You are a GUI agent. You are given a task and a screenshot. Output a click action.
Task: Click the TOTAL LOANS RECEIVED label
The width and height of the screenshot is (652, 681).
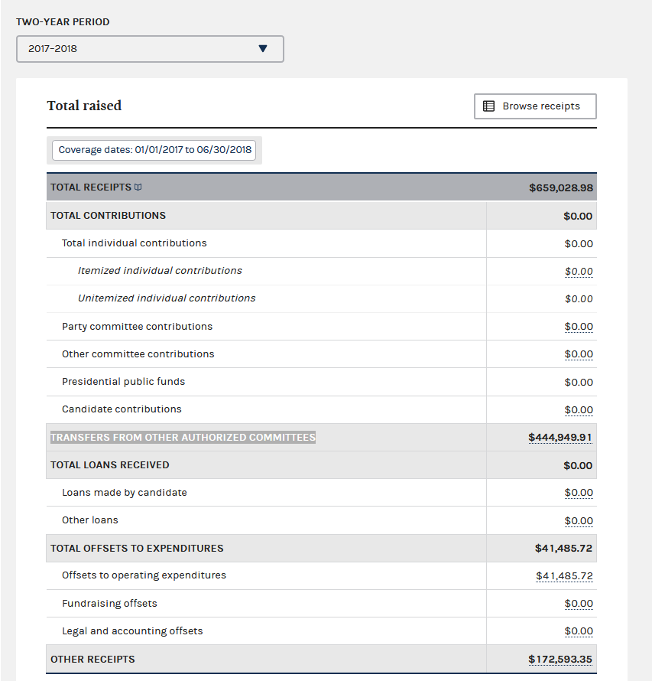tap(110, 465)
